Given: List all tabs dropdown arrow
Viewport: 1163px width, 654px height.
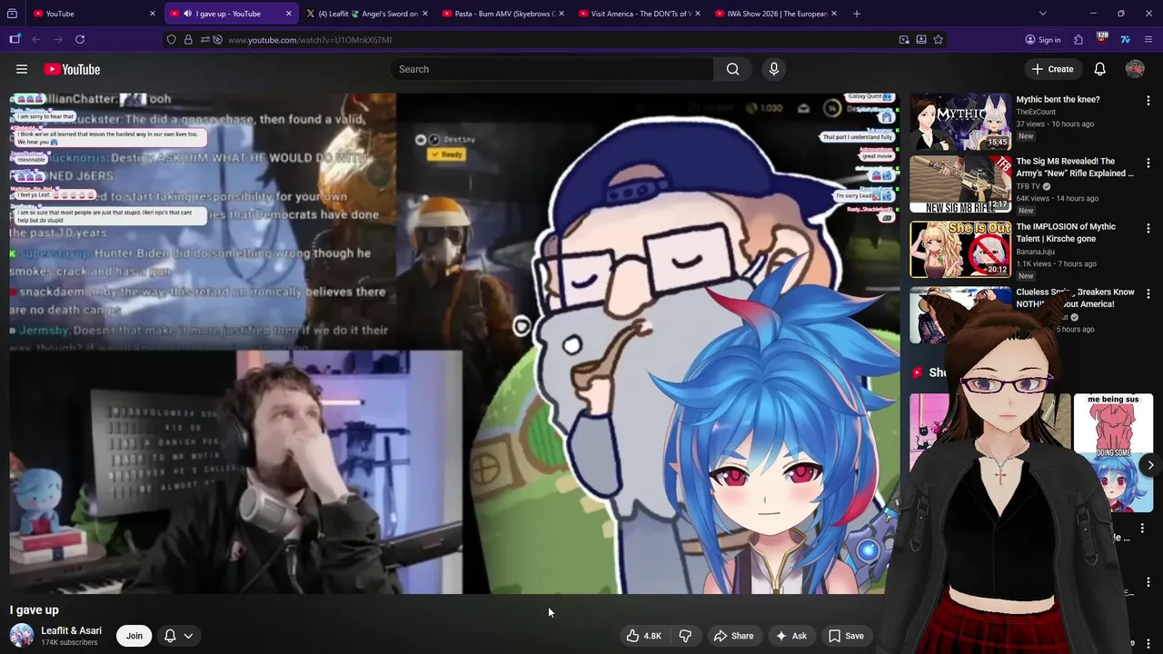Looking at the screenshot, I should coord(1043,14).
